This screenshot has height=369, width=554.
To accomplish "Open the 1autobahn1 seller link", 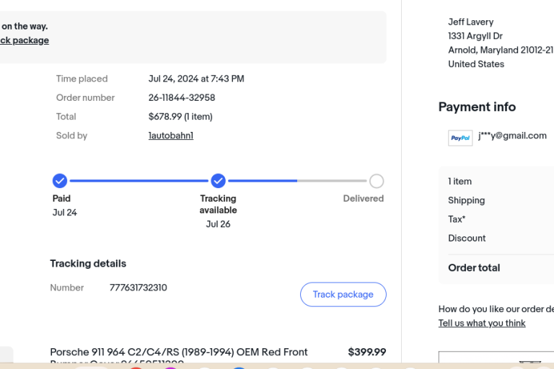I will (171, 135).
